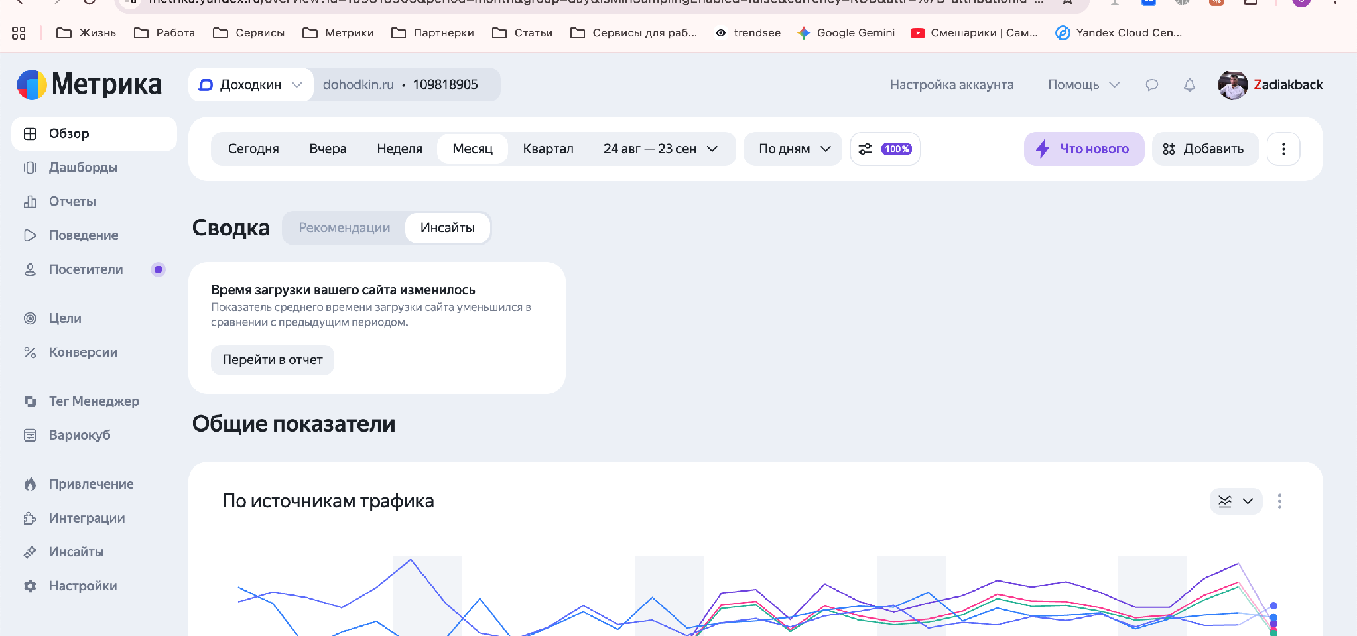This screenshot has height=636, width=1357.
Task: Select the Неделя period
Action: click(399, 149)
